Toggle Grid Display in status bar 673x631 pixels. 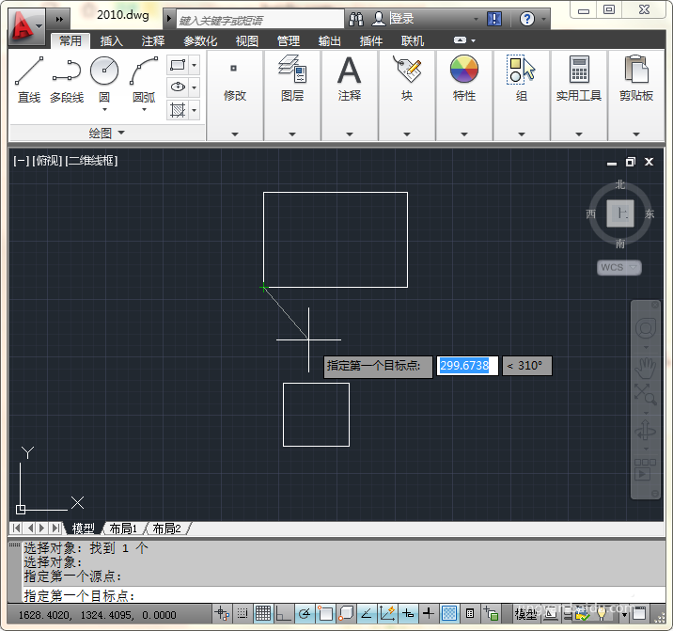point(263,613)
